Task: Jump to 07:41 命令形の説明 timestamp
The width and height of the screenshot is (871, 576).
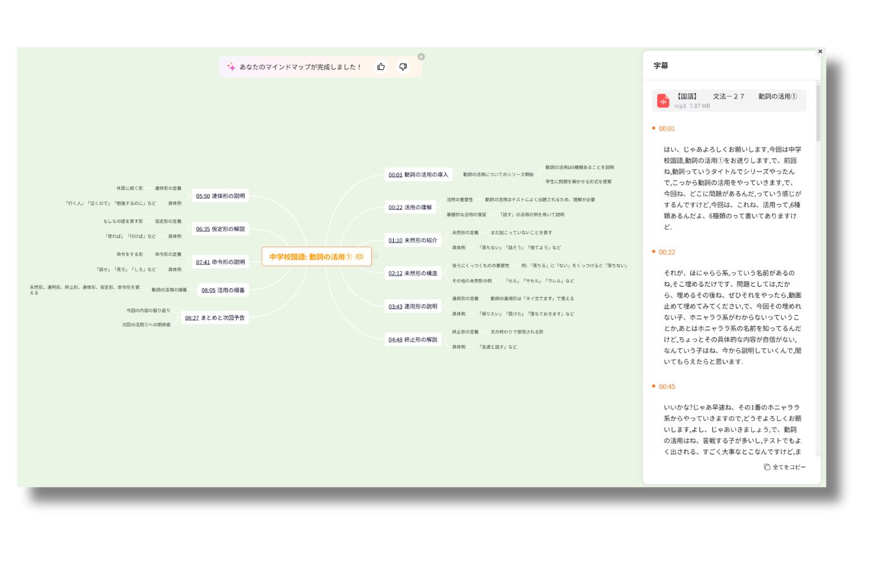Action: tap(203, 262)
